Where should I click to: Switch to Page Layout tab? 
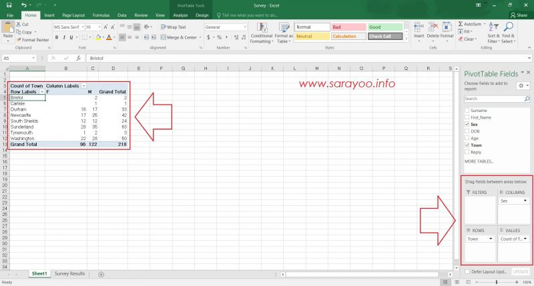pos(73,15)
